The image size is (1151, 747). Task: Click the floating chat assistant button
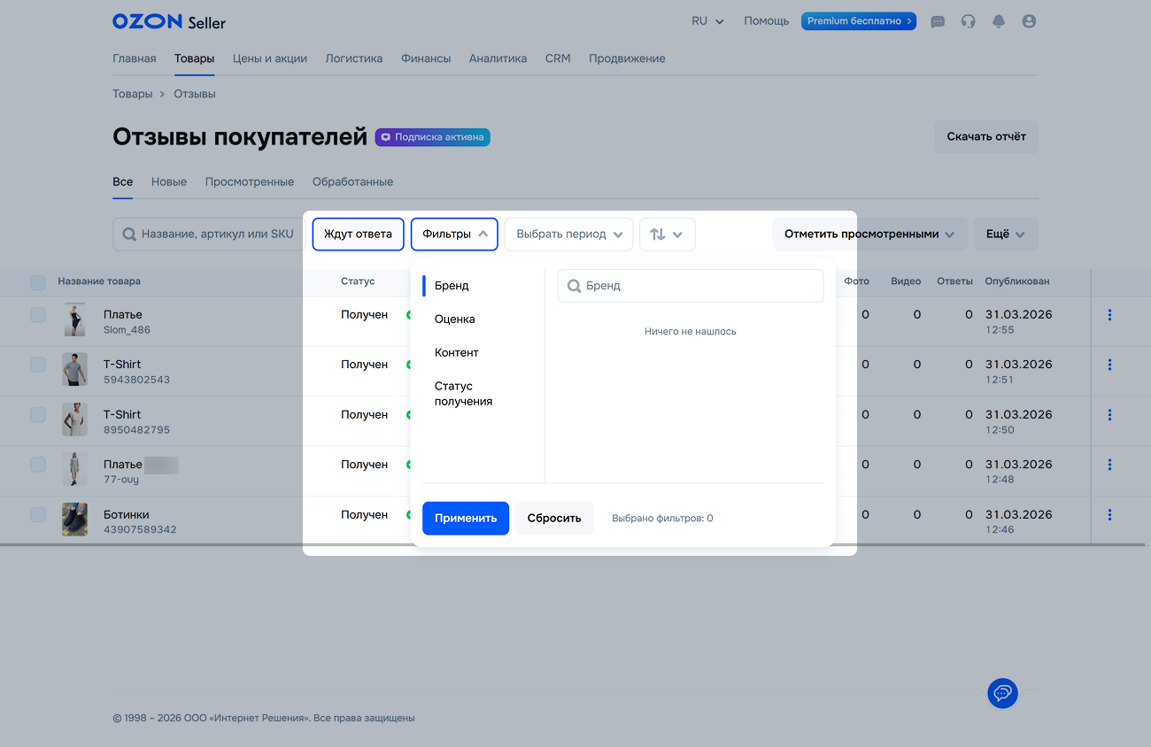[x=1002, y=692]
